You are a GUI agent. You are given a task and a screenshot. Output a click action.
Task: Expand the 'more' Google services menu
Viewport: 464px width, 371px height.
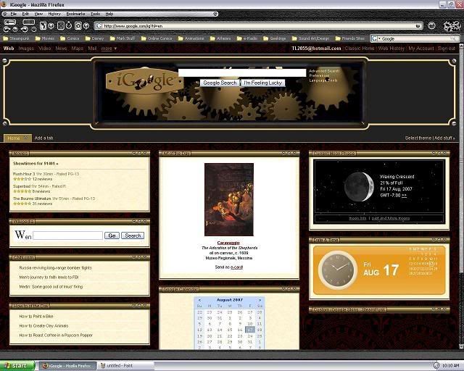[x=109, y=49]
